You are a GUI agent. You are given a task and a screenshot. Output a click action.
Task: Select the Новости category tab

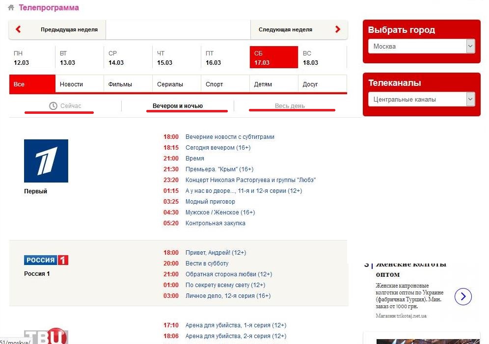pos(71,84)
